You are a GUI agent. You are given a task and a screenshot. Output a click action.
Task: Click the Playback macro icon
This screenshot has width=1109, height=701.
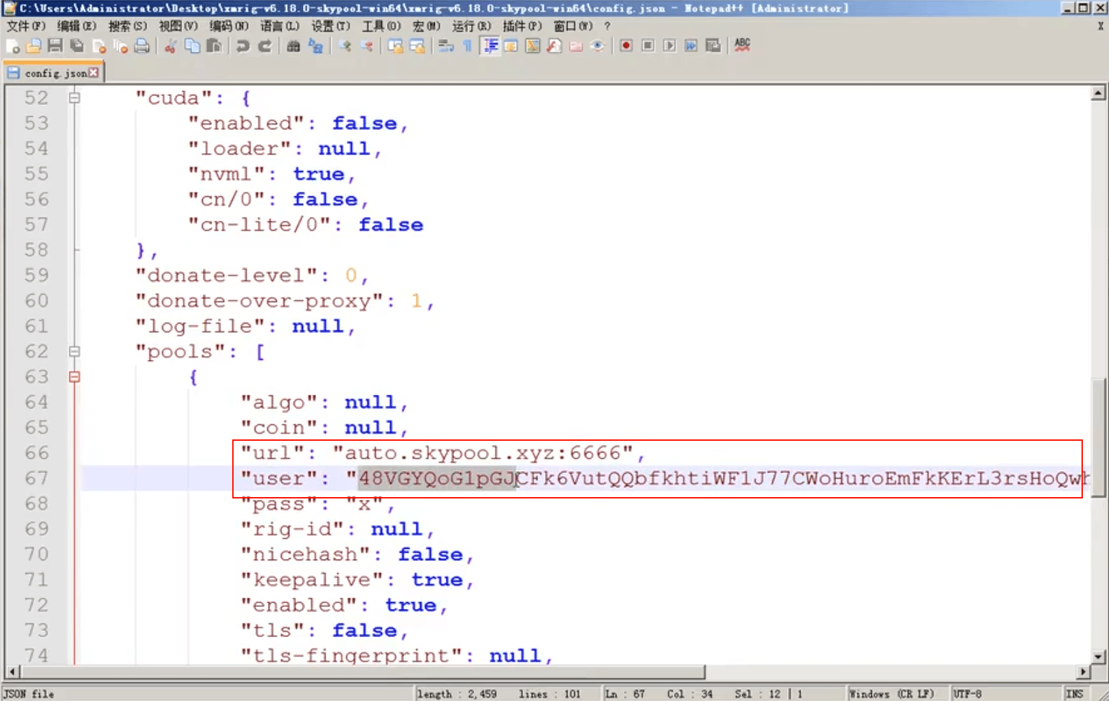tap(670, 46)
